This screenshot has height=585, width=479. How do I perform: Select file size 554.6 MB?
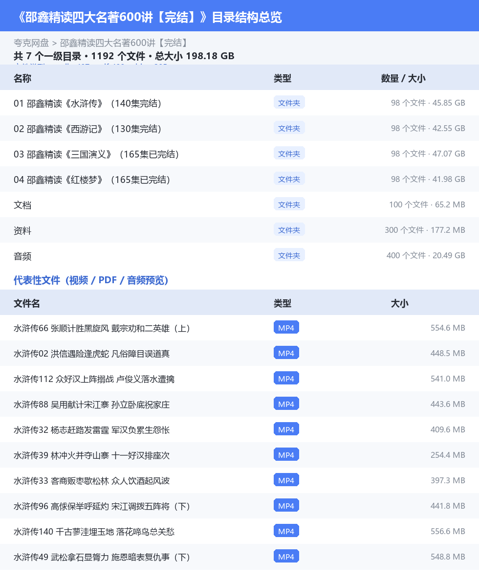(x=448, y=328)
